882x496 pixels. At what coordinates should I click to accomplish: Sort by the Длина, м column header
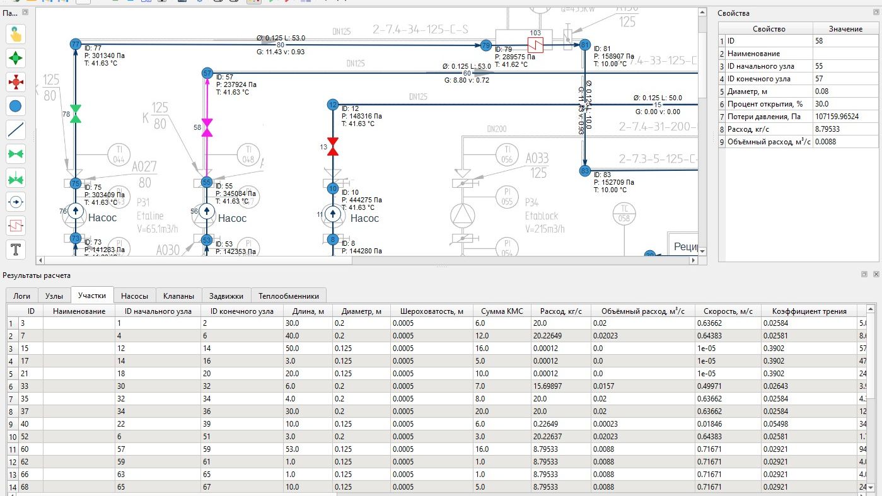pos(308,311)
